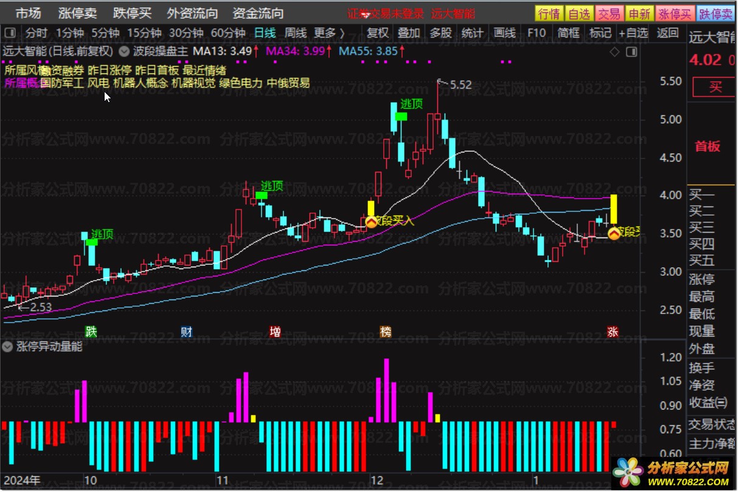Click the 返回 back button
The height and width of the screenshot is (492, 739).
(668, 33)
